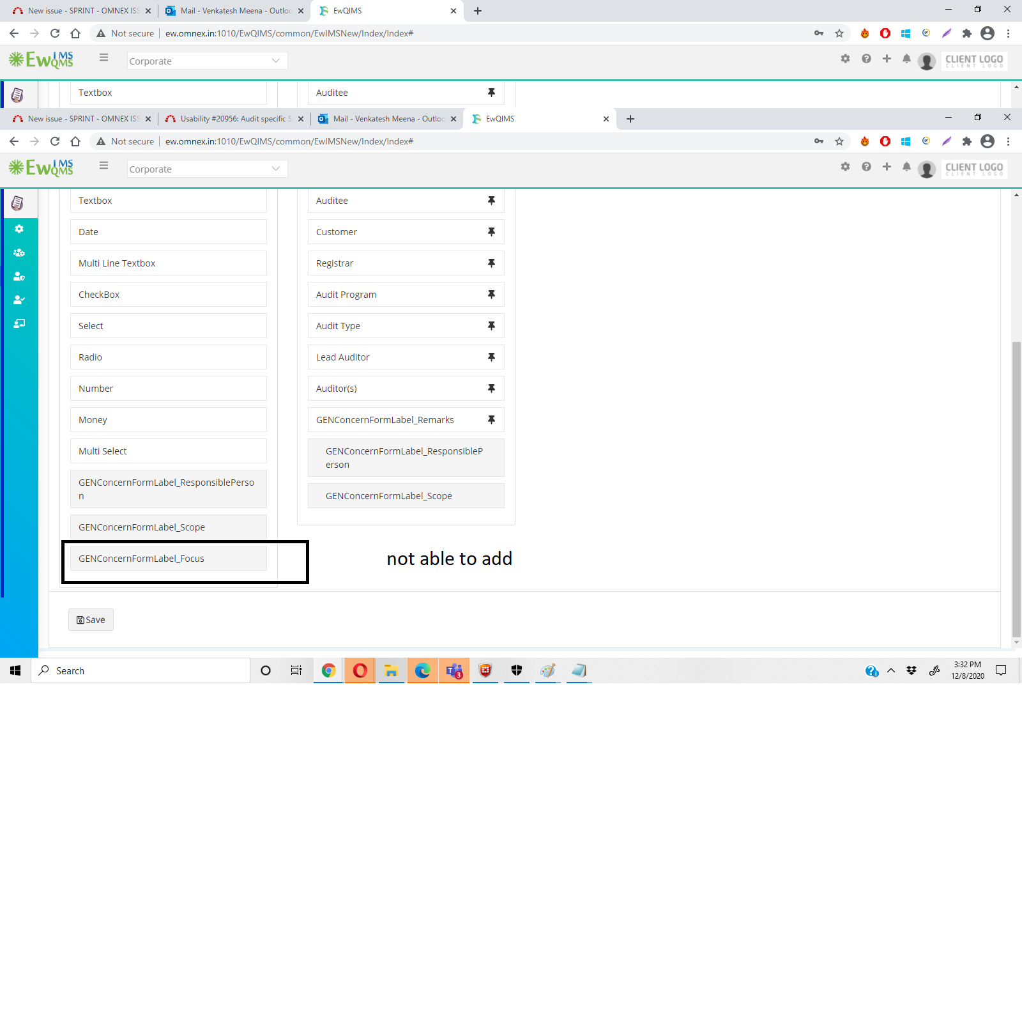Open the Corporate dropdown in upper window

207,61
